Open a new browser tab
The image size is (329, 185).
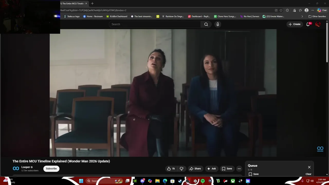coord(92,3)
